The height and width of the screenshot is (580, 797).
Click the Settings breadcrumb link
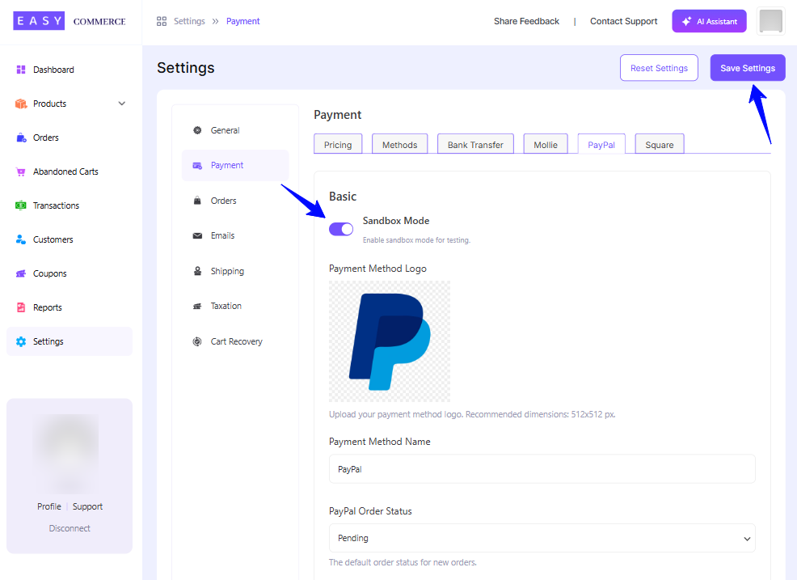click(x=189, y=21)
